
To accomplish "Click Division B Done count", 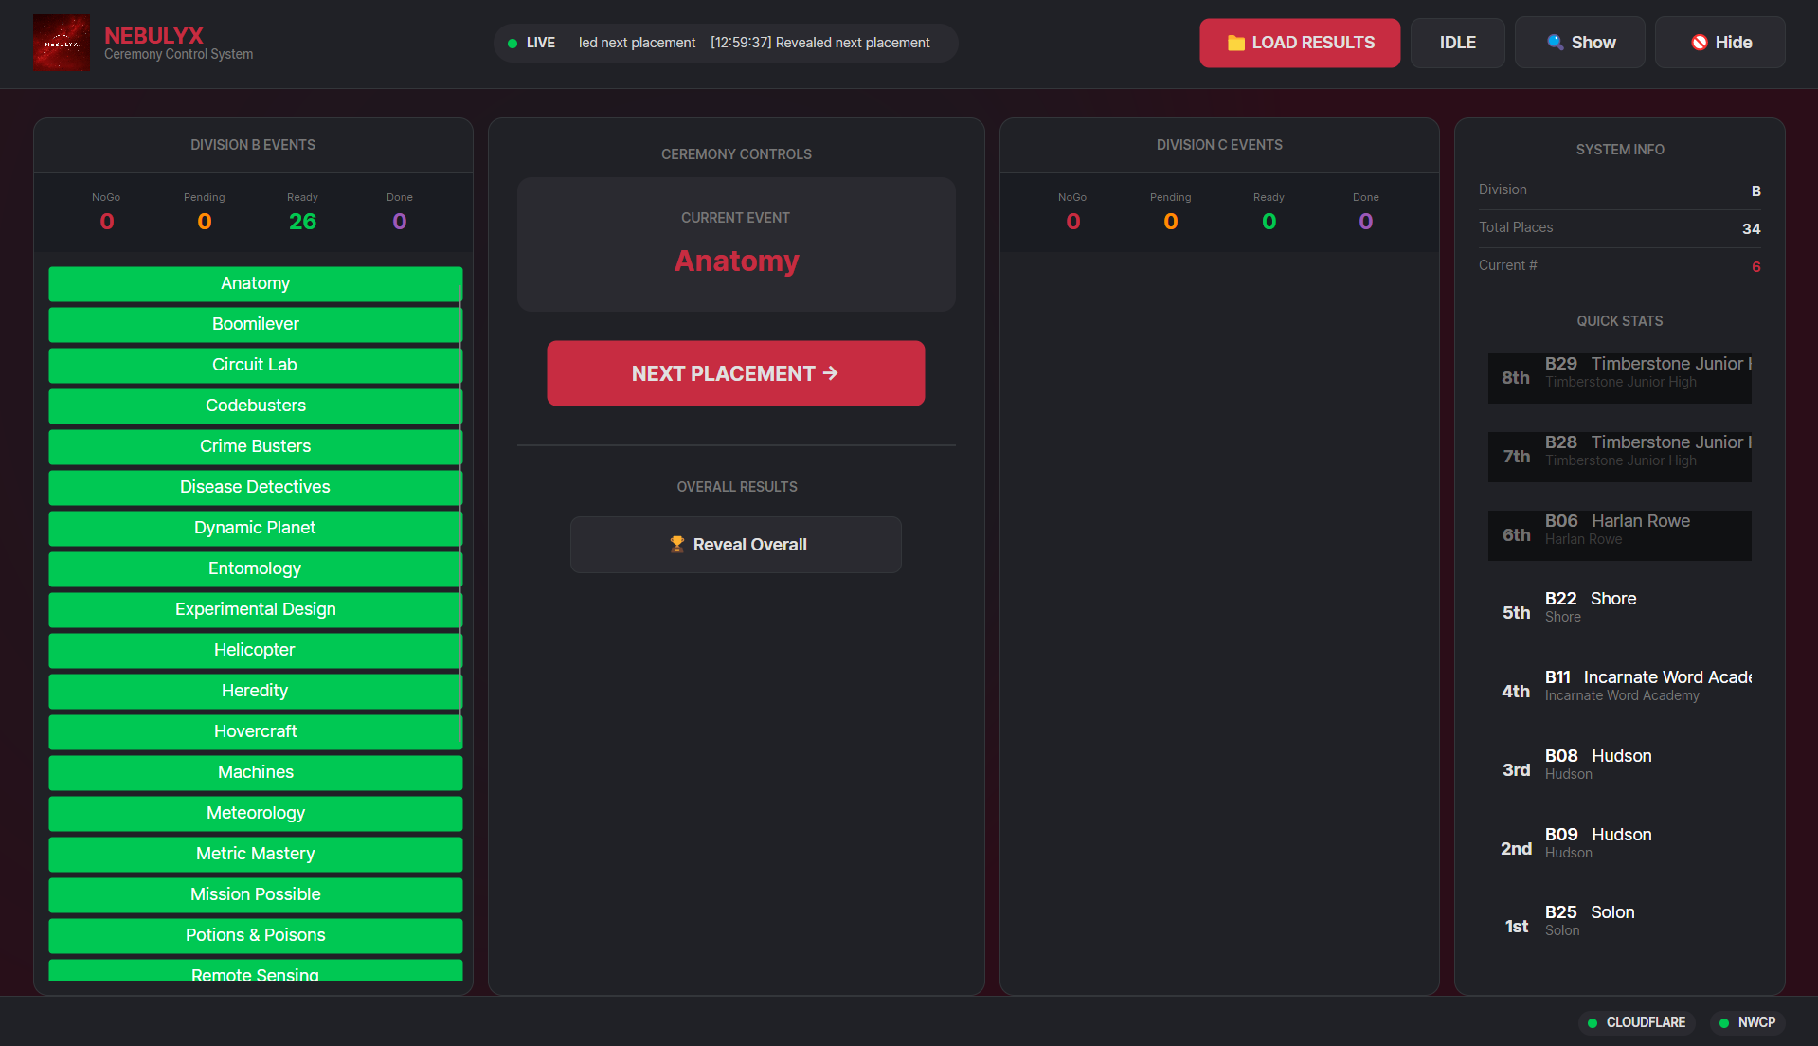I will point(400,222).
